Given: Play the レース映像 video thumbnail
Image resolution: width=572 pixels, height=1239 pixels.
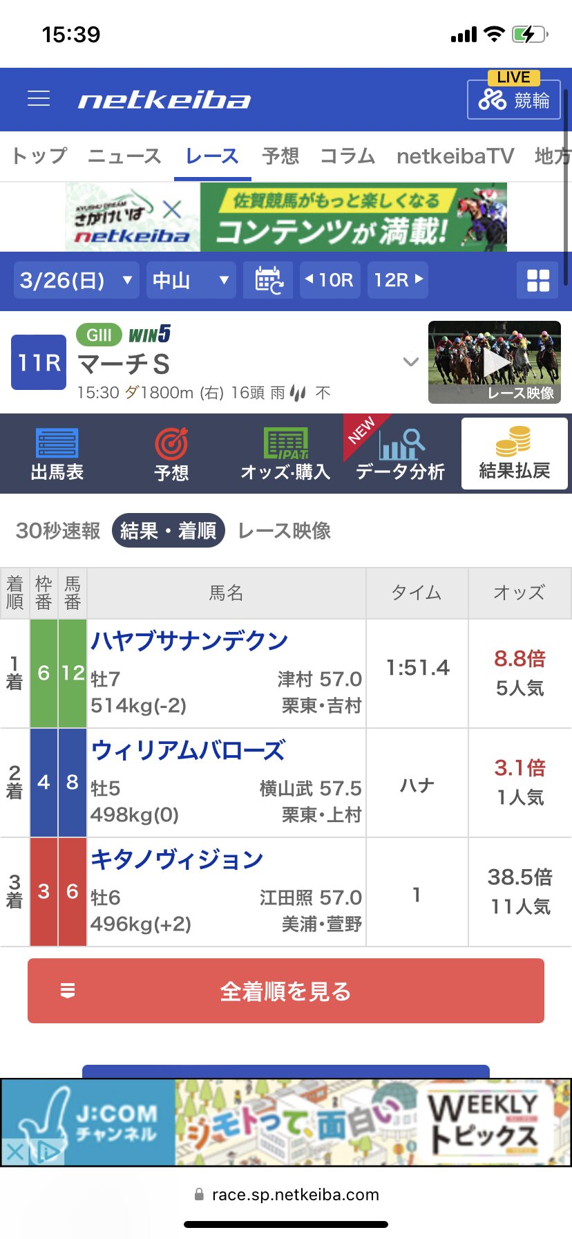Looking at the screenshot, I should (495, 362).
